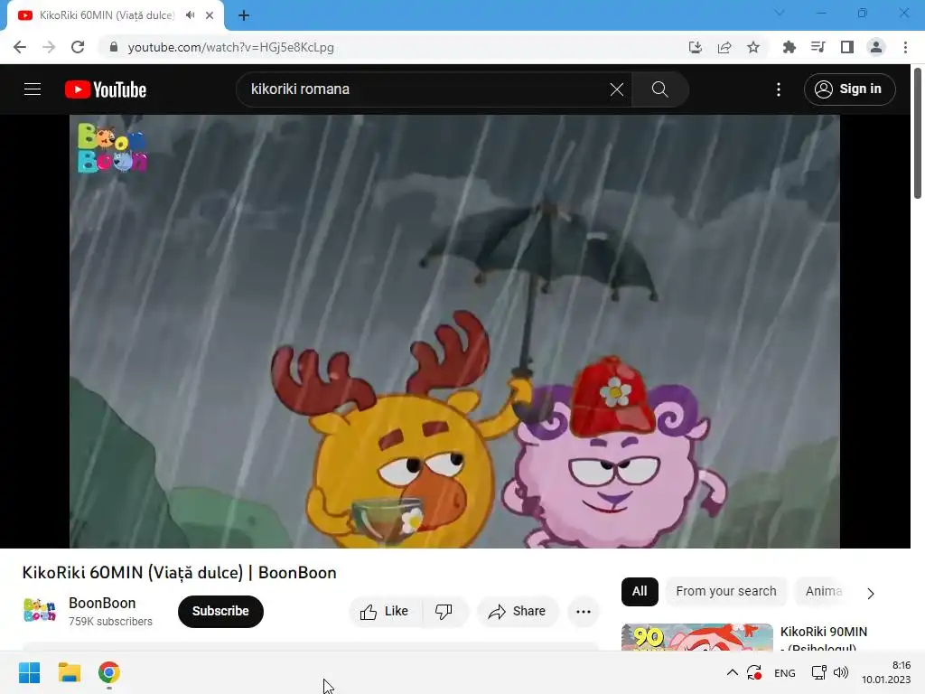
Task: Click Chrome icon in taskbar
Action: click(x=109, y=672)
